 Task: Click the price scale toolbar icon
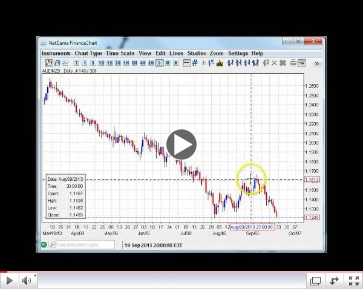pos(211,63)
